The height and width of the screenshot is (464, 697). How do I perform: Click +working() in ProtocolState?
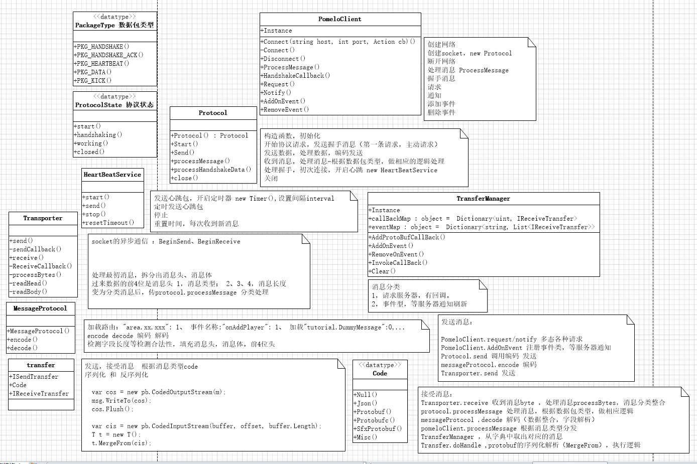[x=91, y=143]
